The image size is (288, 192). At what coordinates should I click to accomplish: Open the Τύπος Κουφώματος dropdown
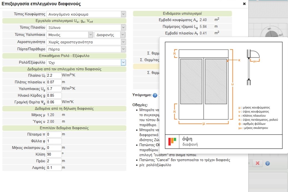click(x=86, y=14)
